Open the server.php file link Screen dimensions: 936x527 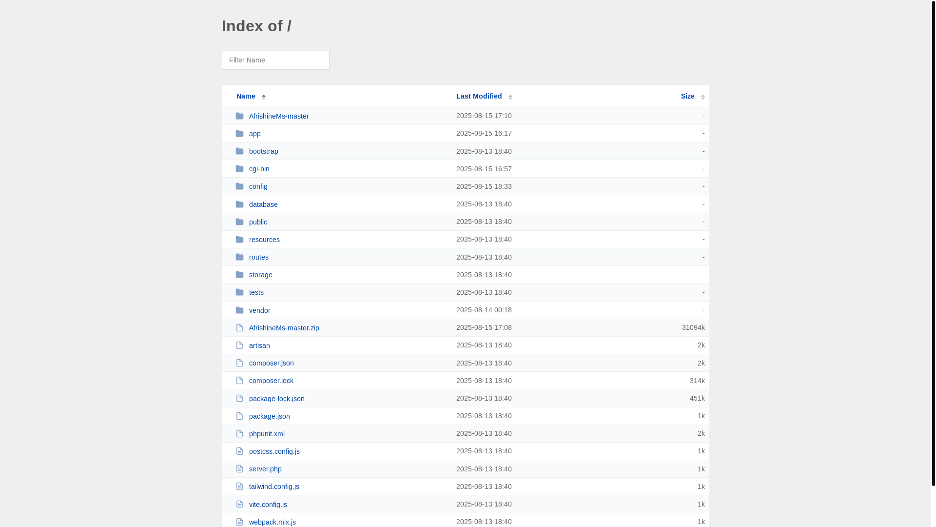pyautogui.click(x=265, y=469)
